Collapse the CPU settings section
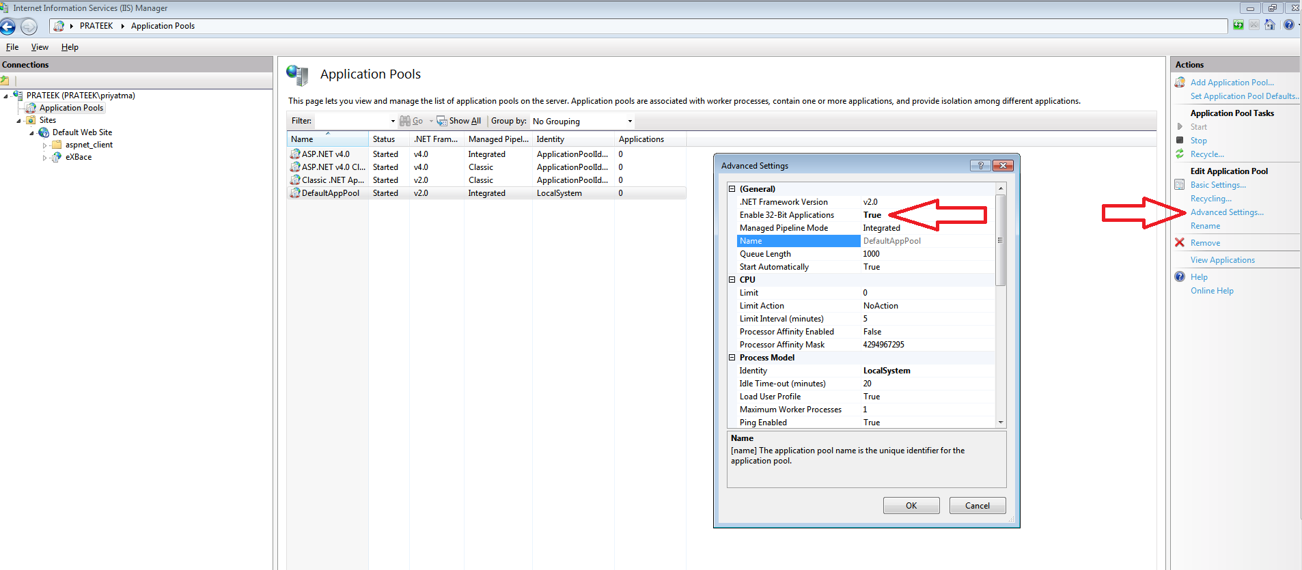 [732, 280]
